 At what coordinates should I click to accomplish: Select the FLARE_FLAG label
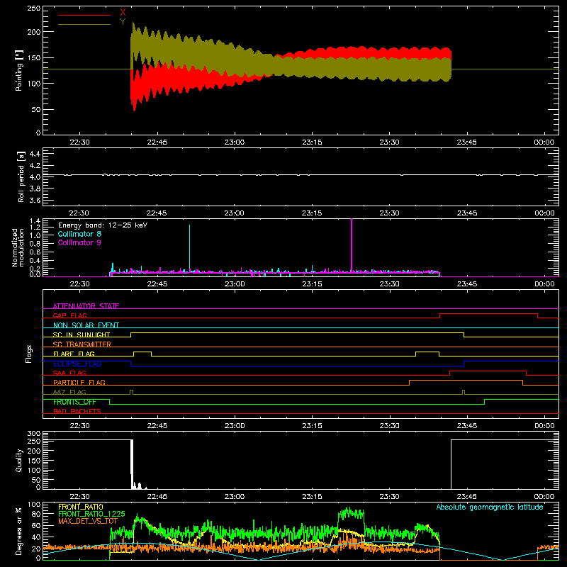coord(74,354)
